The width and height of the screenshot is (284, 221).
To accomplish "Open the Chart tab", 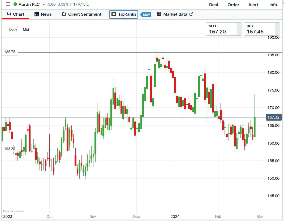I will coord(15,14).
